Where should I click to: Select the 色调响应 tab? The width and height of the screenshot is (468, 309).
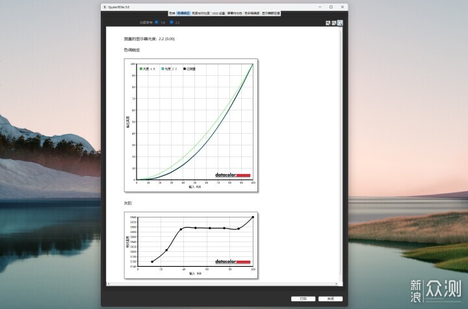click(183, 13)
